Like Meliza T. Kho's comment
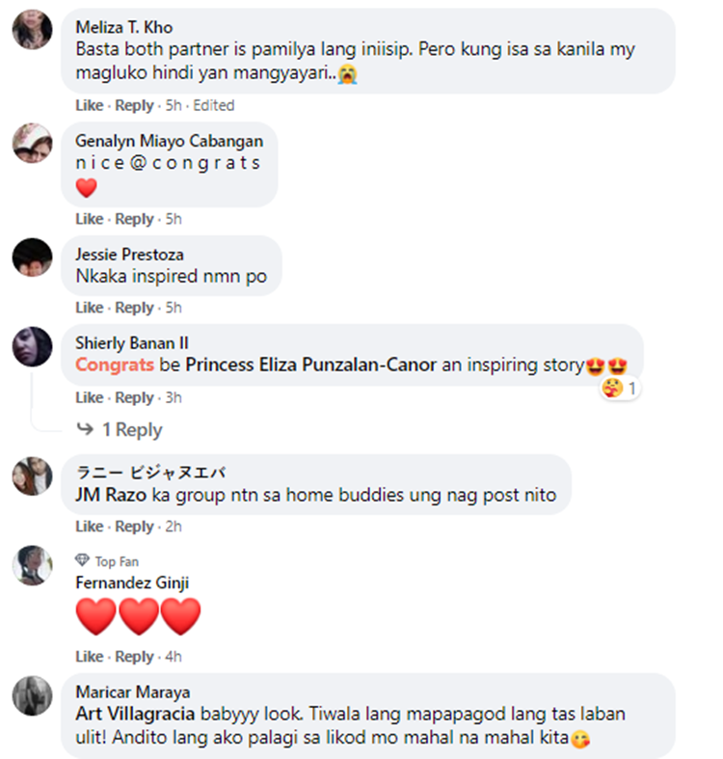This screenshot has width=723, height=759. (89, 105)
